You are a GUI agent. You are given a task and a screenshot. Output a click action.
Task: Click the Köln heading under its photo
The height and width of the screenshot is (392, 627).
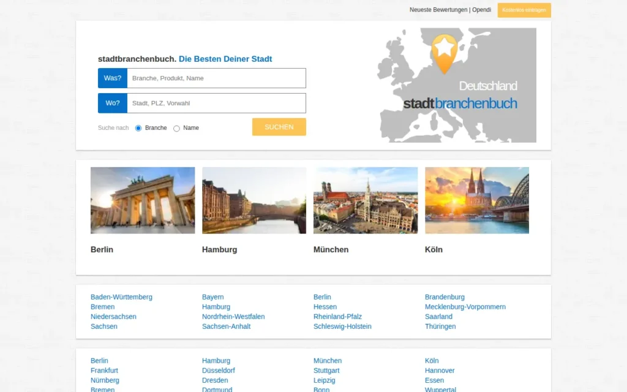coord(434,250)
